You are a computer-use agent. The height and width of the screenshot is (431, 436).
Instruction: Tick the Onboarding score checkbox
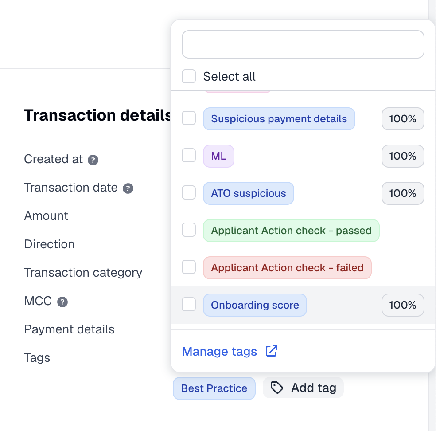189,304
